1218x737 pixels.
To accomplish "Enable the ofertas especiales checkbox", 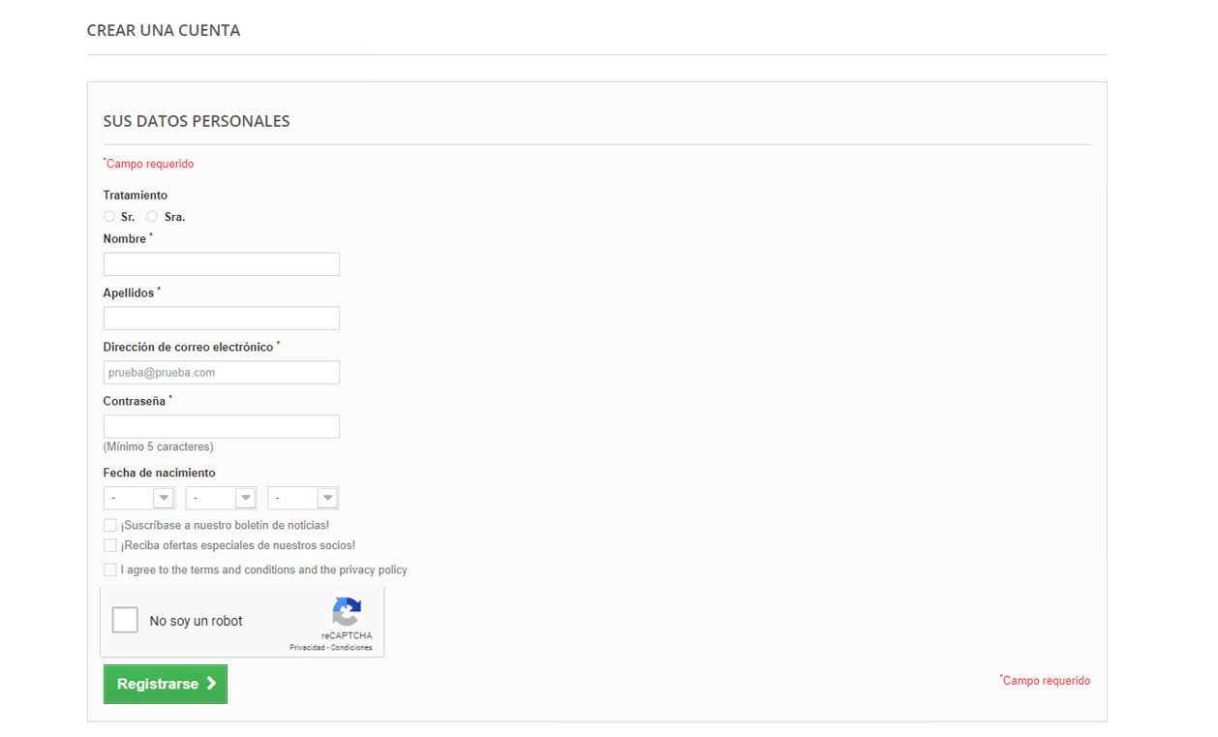I will coord(109,545).
